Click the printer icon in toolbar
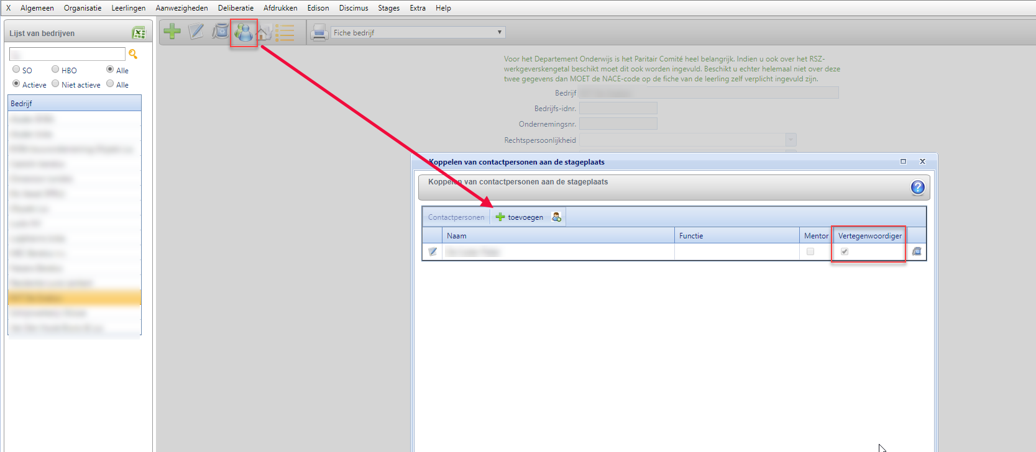Viewport: 1036px width, 452px height. coord(319,32)
